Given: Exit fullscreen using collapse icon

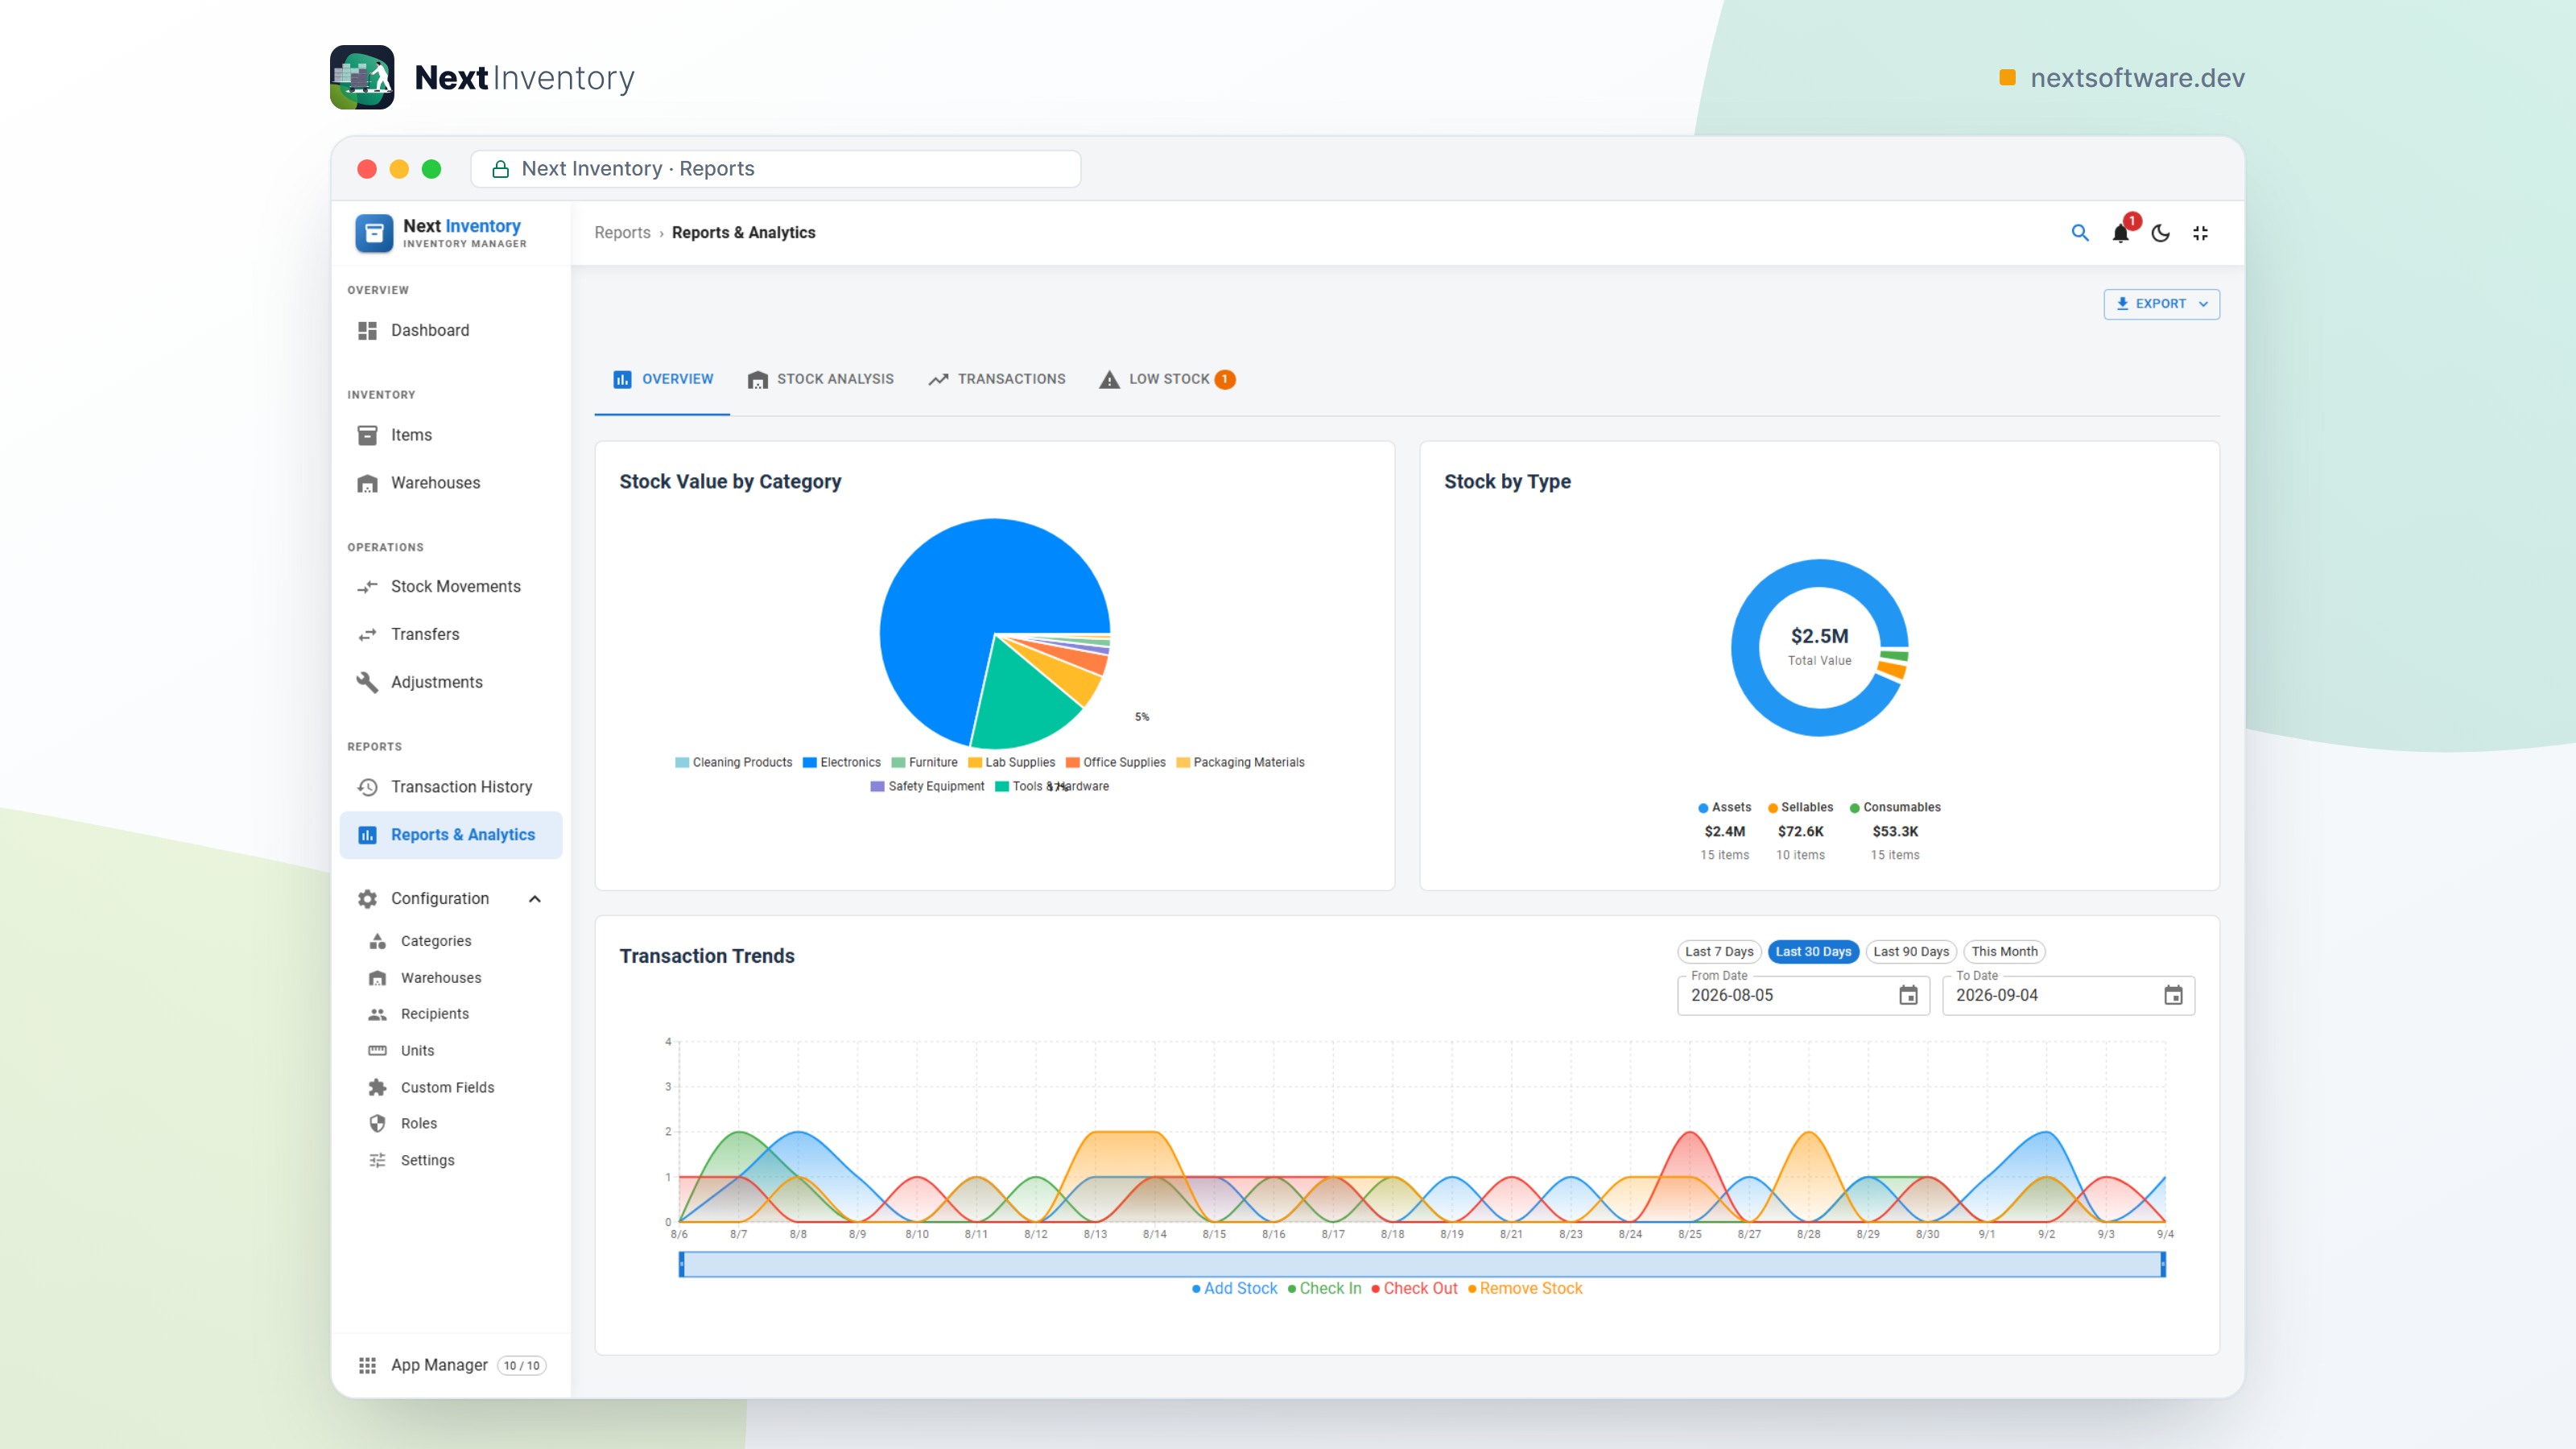Looking at the screenshot, I should pyautogui.click(x=2200, y=233).
